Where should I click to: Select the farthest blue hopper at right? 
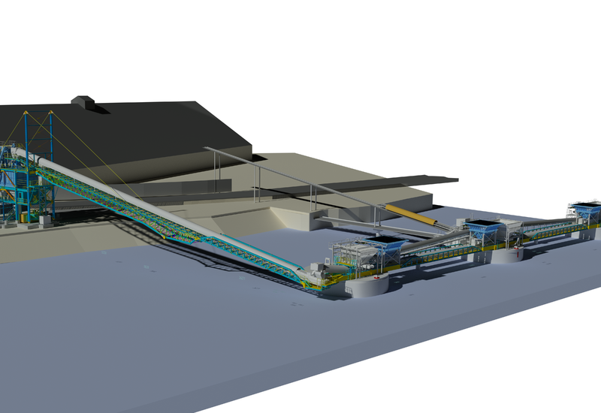point(584,208)
